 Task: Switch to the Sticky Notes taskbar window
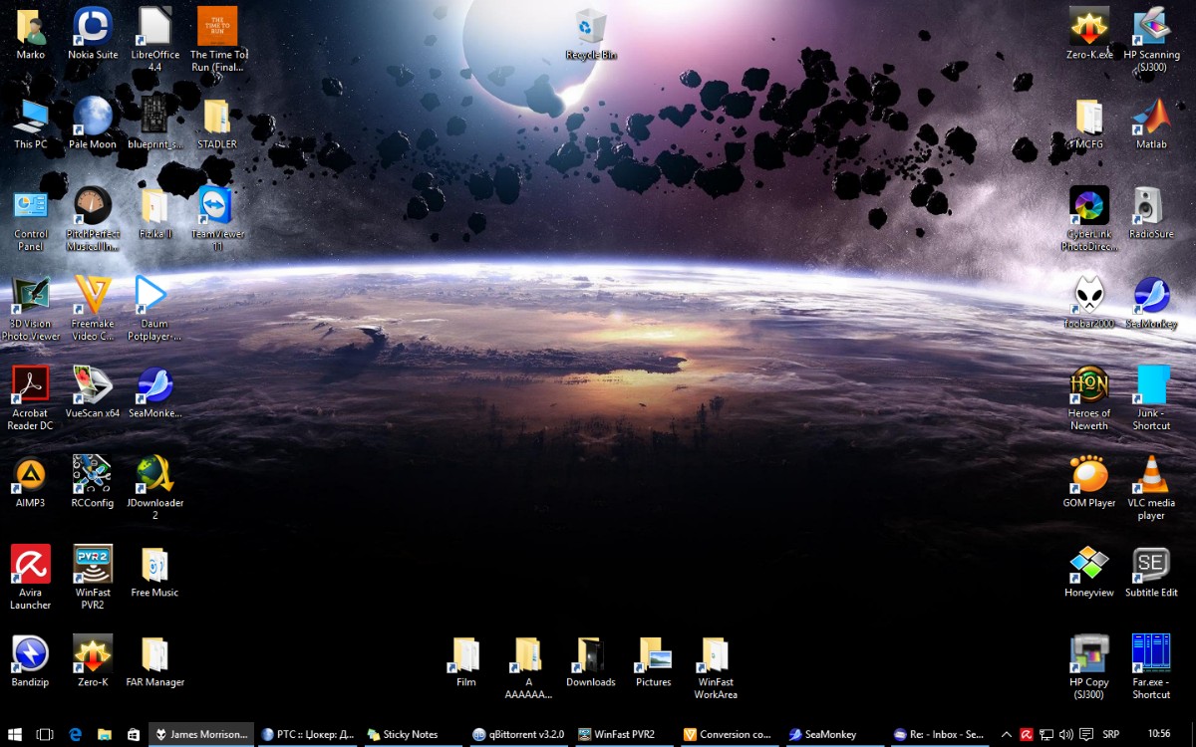pos(413,734)
